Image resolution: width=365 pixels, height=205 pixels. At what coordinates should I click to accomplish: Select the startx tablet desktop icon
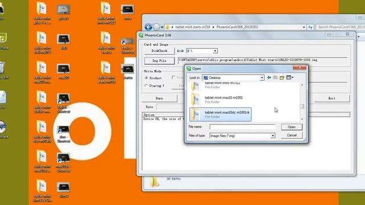128,72
